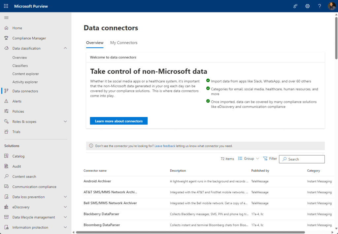
Task: Click the Alerts triangle icon
Action: coord(7,101)
